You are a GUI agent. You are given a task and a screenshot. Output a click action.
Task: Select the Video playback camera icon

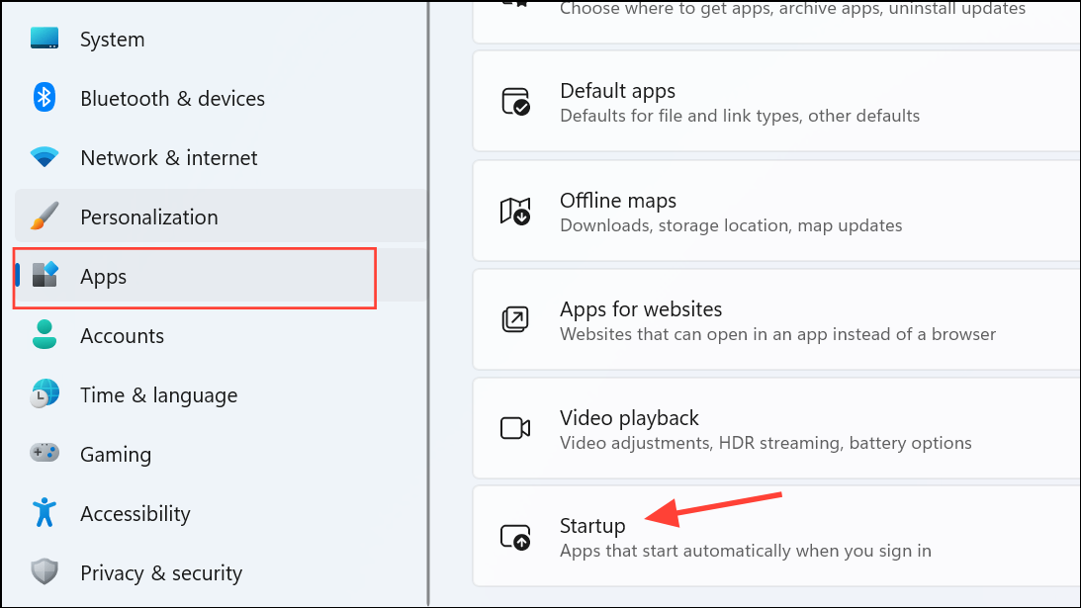click(x=515, y=428)
